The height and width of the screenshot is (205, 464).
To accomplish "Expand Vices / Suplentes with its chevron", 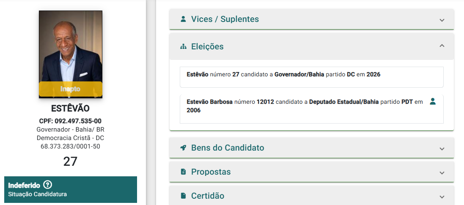I will click(442, 20).
